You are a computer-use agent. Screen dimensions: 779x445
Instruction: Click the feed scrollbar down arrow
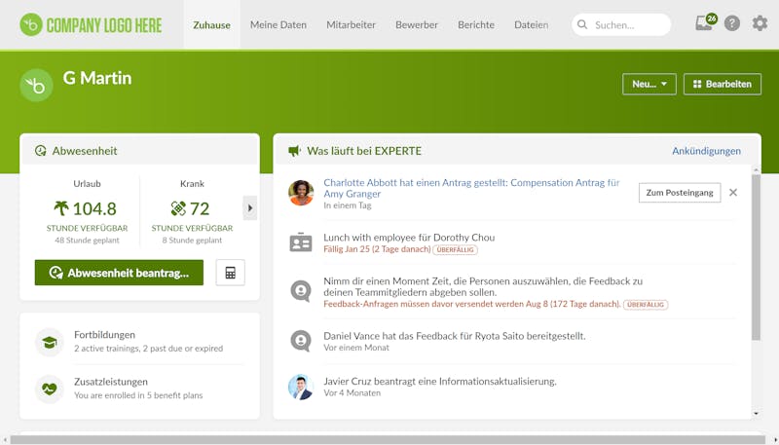757,413
